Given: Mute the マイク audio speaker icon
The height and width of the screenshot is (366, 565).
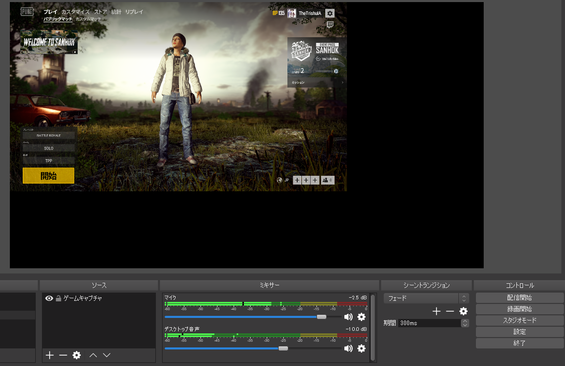Looking at the screenshot, I should coord(349,317).
